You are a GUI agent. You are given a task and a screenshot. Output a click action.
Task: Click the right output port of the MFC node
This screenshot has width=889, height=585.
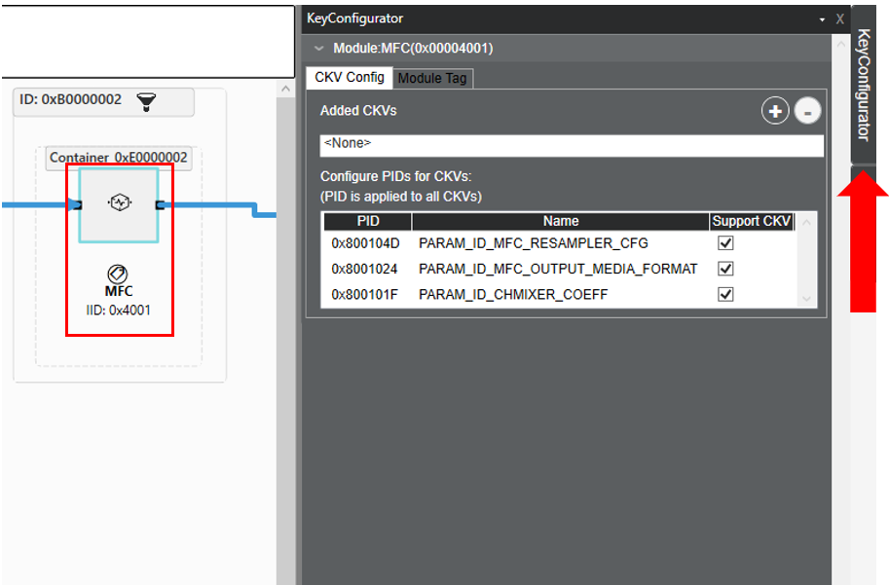[x=160, y=205]
